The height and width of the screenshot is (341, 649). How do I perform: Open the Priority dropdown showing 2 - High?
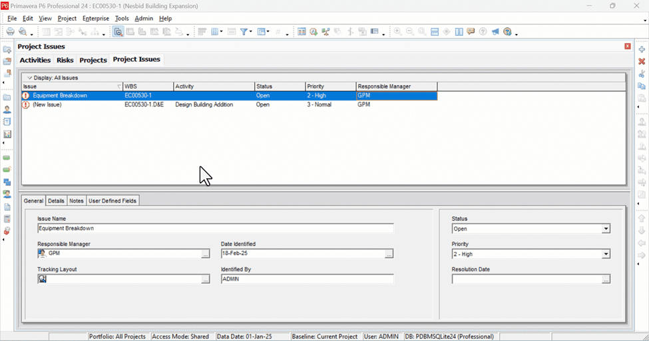click(531, 254)
